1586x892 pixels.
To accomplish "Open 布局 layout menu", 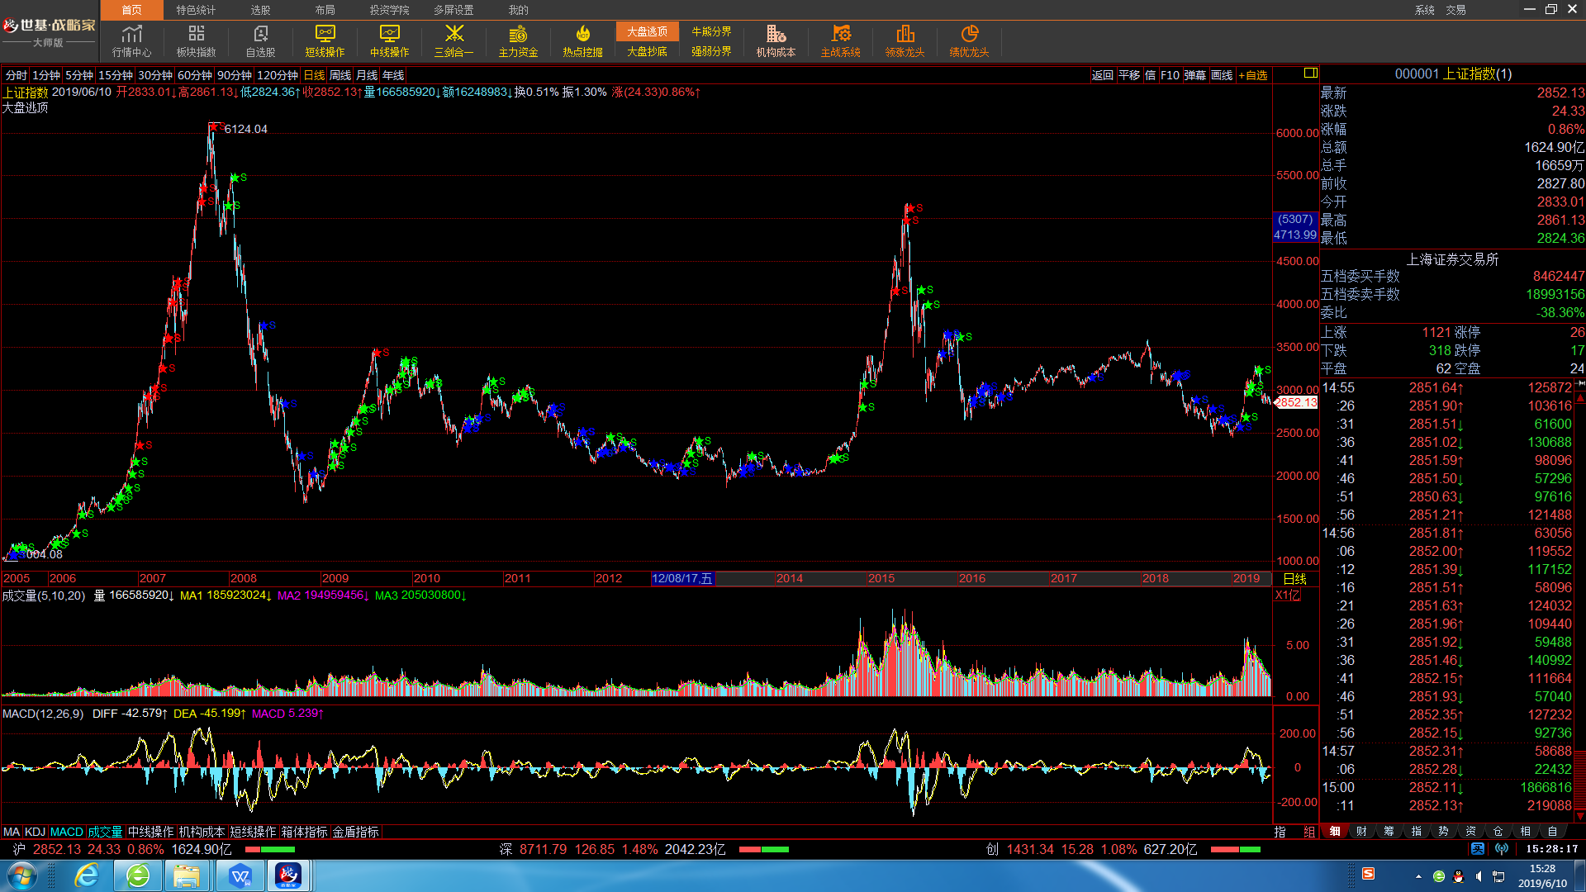I will point(325,10).
